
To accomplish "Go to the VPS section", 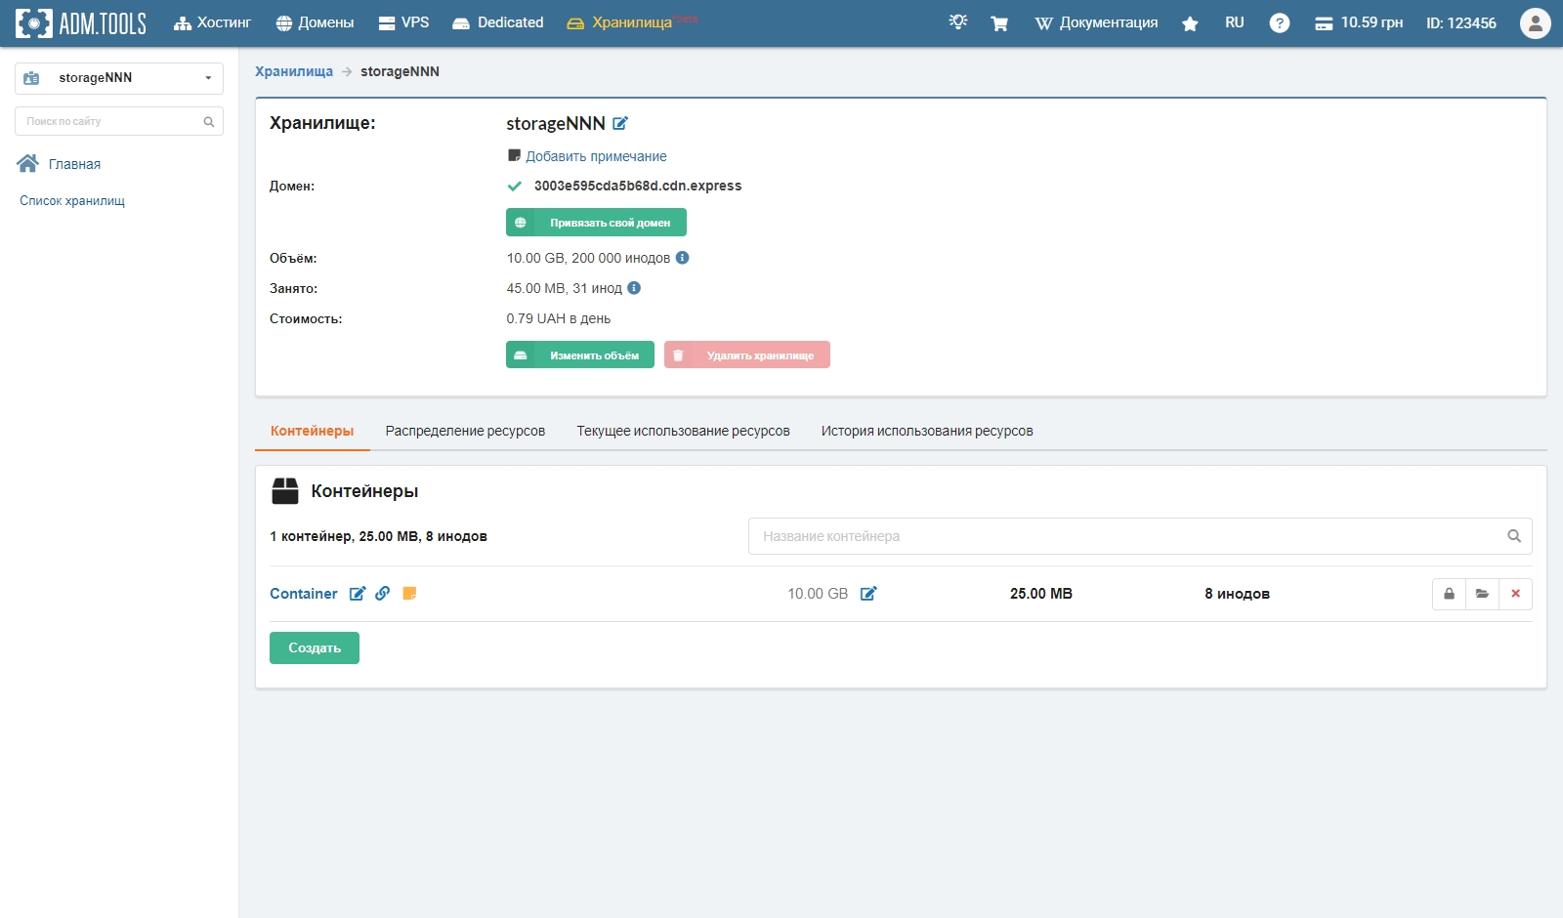I will pos(403,22).
